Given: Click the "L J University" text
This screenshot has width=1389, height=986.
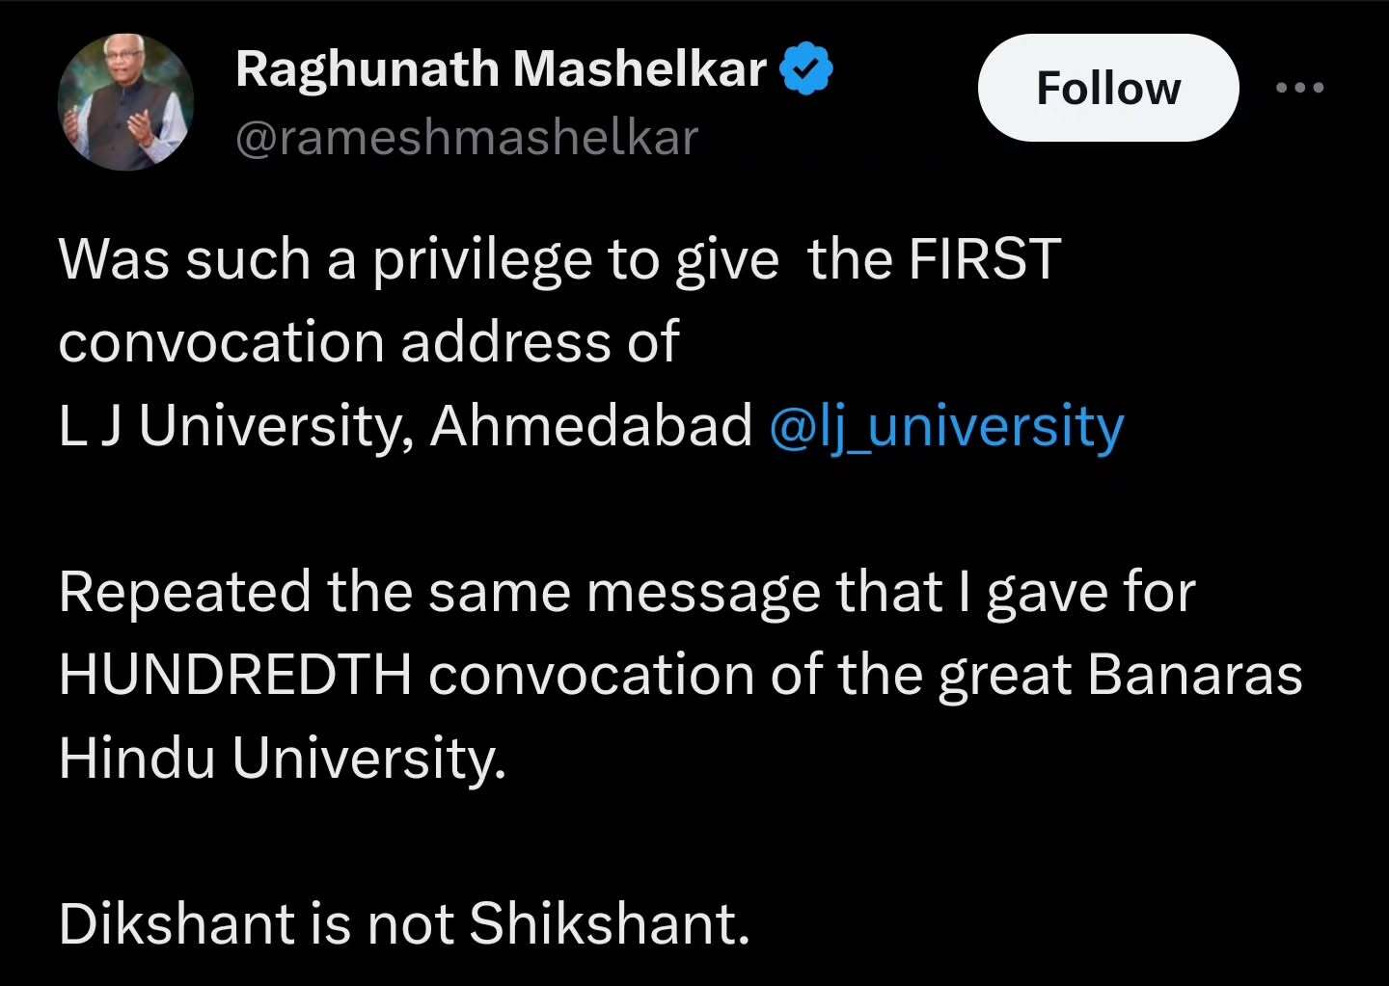Looking at the screenshot, I should [227, 426].
